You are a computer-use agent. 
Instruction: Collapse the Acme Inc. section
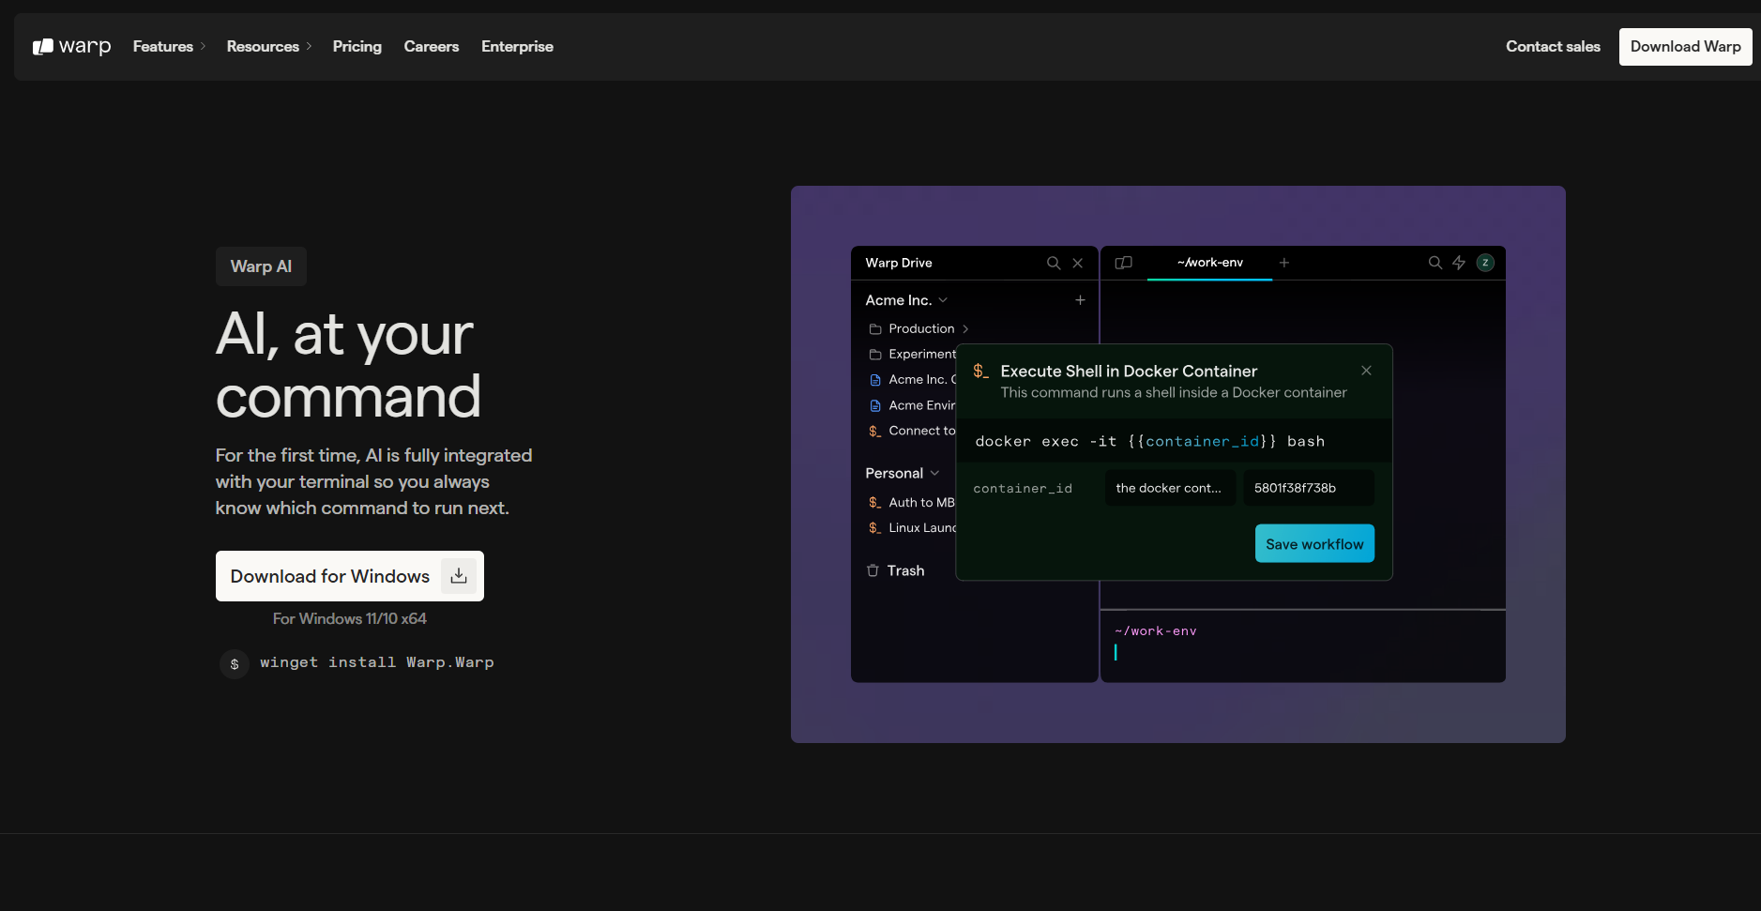[943, 299]
